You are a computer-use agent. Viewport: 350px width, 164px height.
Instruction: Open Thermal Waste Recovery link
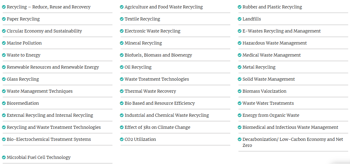[150, 91]
